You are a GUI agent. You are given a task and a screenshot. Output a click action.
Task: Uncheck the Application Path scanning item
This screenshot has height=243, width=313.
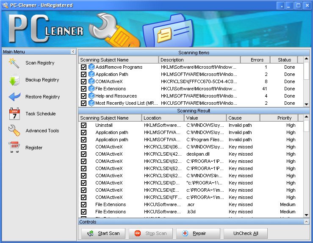pyautogui.click(x=83, y=74)
